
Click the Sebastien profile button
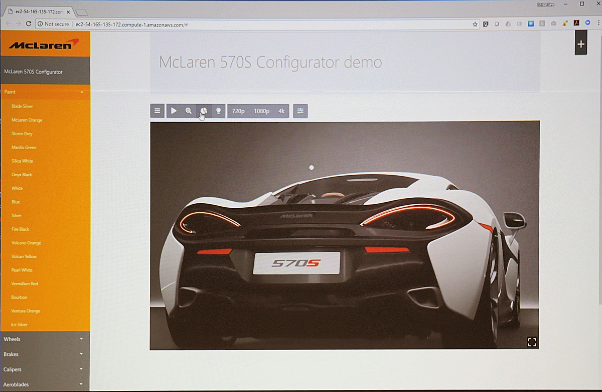point(546,4)
